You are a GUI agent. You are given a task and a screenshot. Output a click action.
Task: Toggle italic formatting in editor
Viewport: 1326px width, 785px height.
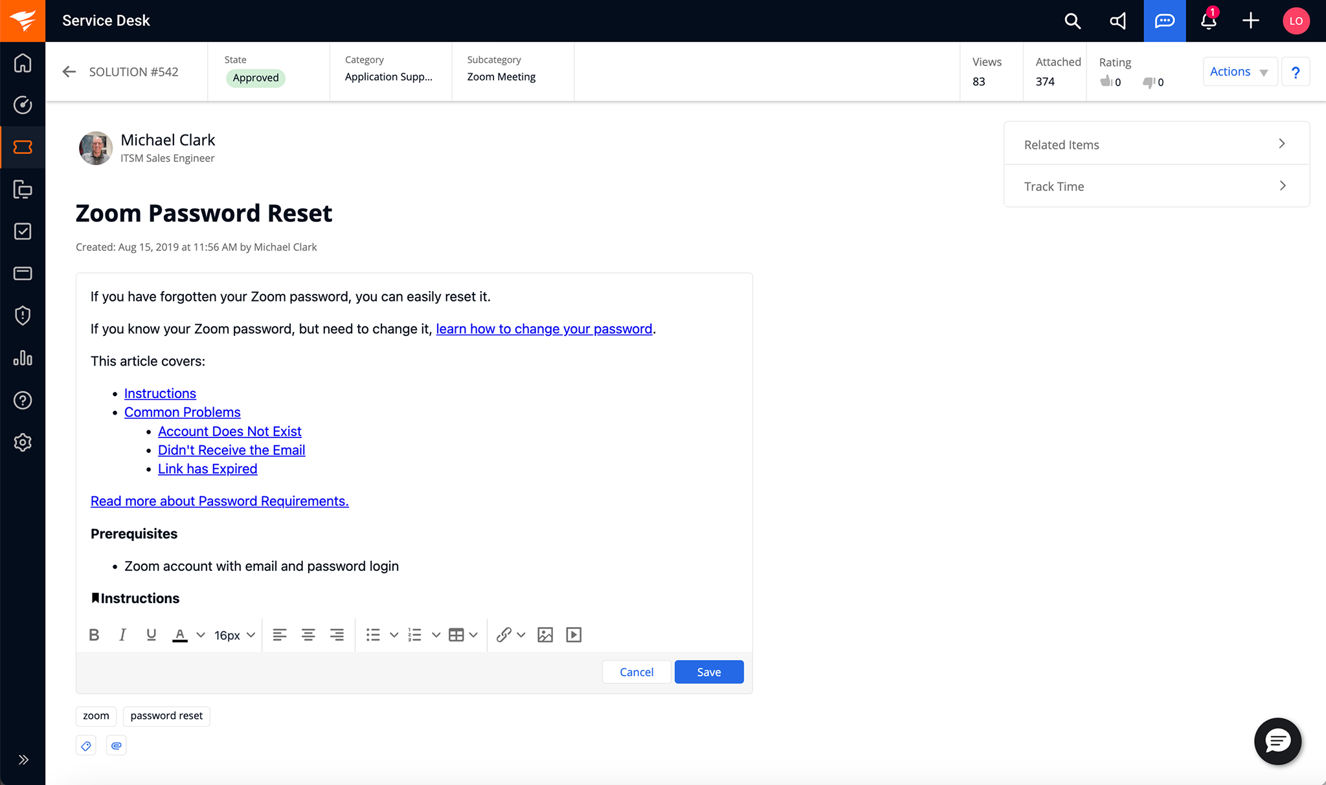(x=122, y=635)
